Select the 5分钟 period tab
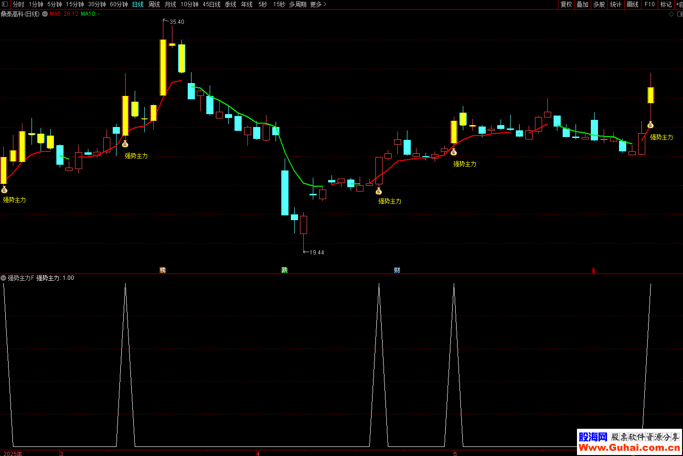Image resolution: width=683 pixels, height=456 pixels. 54,4
